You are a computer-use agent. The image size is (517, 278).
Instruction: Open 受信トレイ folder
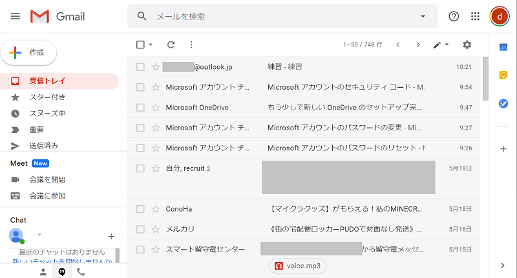(59, 81)
